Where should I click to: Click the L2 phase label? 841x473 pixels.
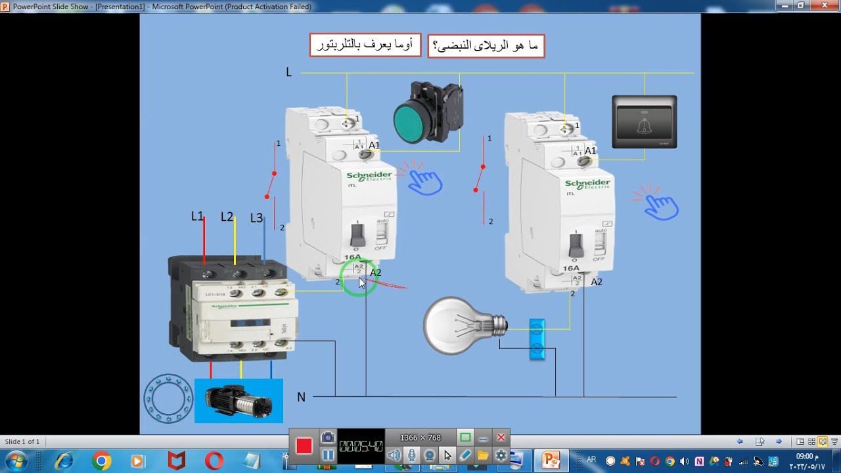(227, 217)
